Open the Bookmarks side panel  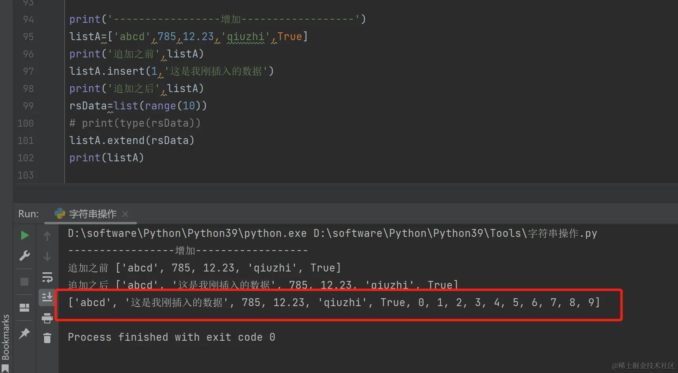[6, 342]
